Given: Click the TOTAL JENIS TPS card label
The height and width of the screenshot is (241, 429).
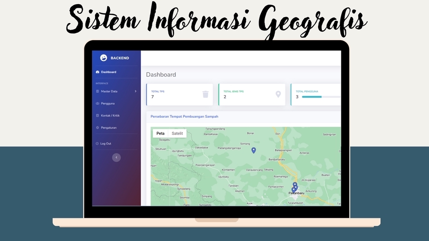Looking at the screenshot, I should click(x=233, y=91).
